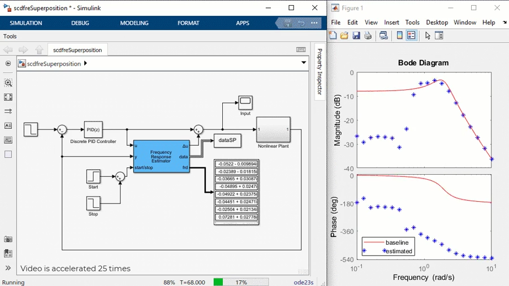
Task: Open the DEBUG ribbon tab
Action: [80, 23]
